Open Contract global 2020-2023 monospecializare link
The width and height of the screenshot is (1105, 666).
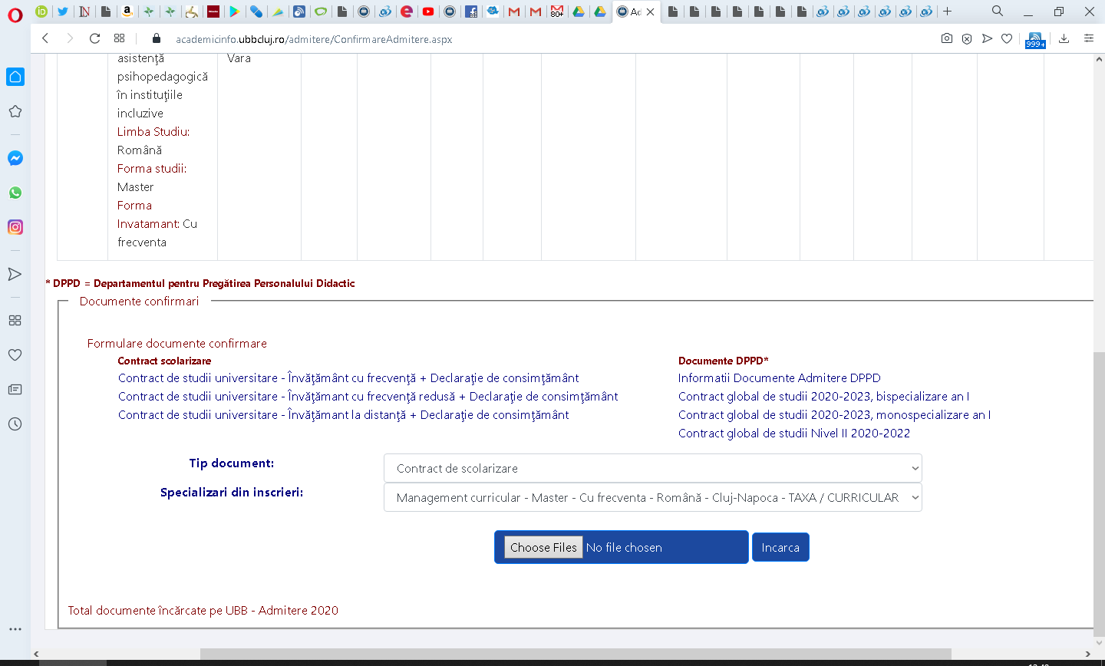[x=835, y=415]
